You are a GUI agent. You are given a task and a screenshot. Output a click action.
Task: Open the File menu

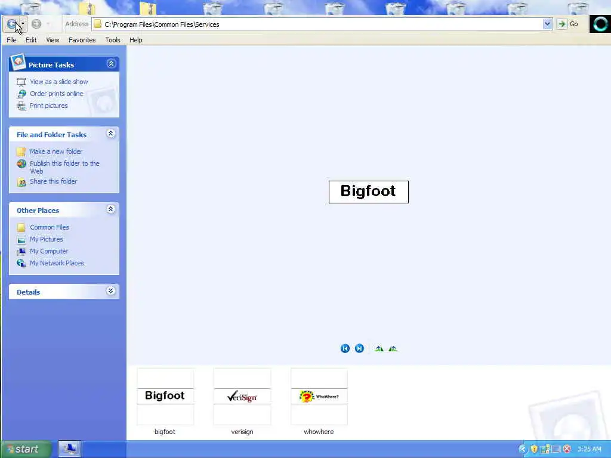(11, 40)
